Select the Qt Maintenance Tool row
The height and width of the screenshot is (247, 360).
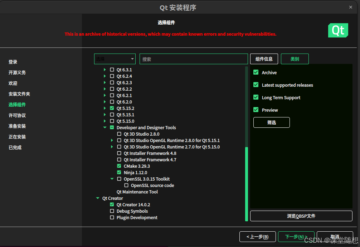point(137,192)
